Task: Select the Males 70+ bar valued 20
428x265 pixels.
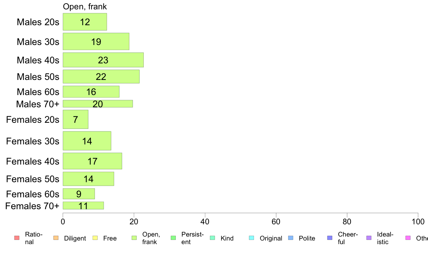Action: (x=98, y=104)
